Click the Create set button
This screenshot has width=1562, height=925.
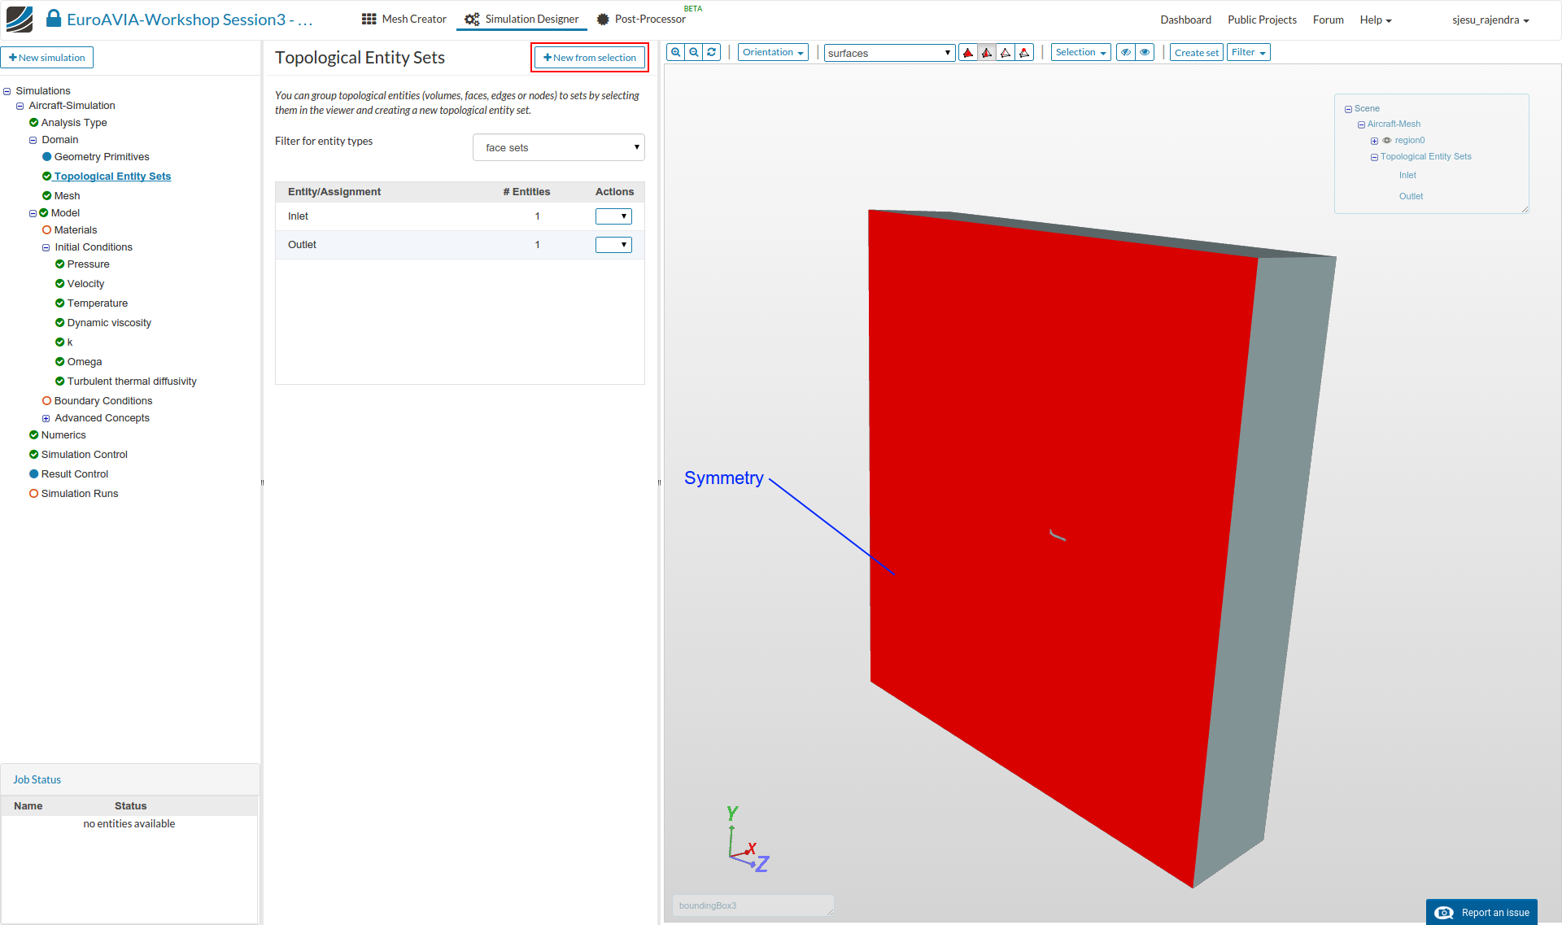click(x=1196, y=53)
